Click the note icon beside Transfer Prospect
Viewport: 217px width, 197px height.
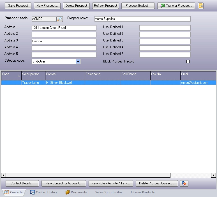[200, 6]
